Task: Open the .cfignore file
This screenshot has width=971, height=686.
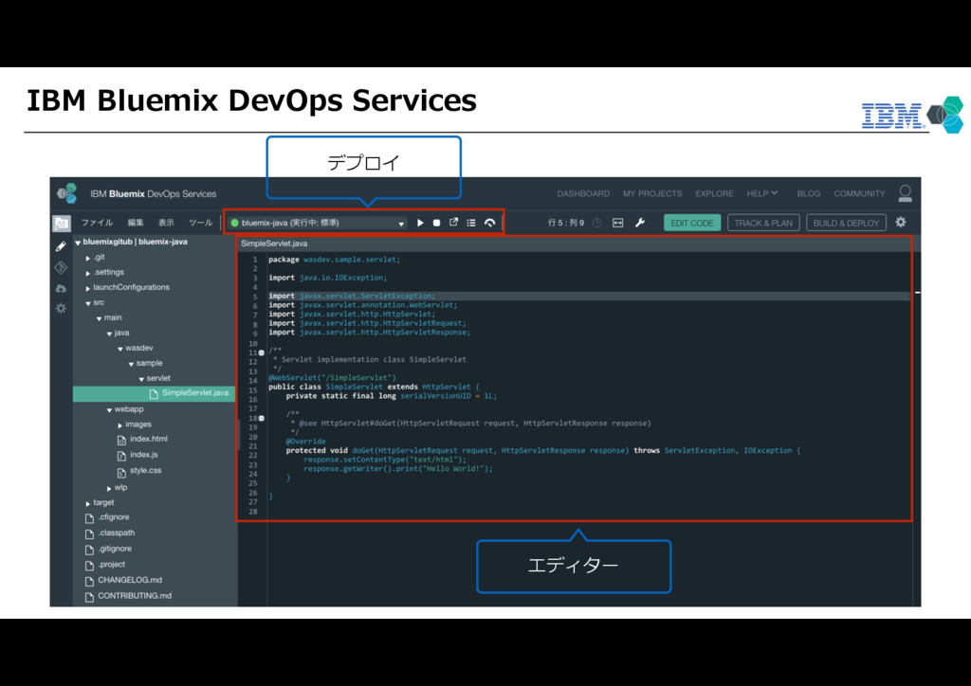Action: pyautogui.click(x=114, y=517)
